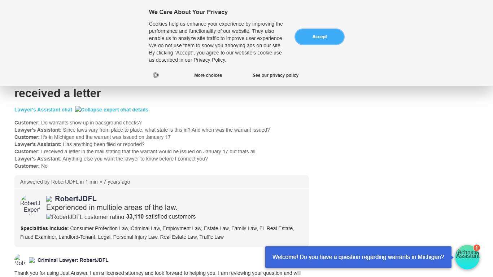
Task: Click the Specialities include list text
Action: (x=157, y=233)
